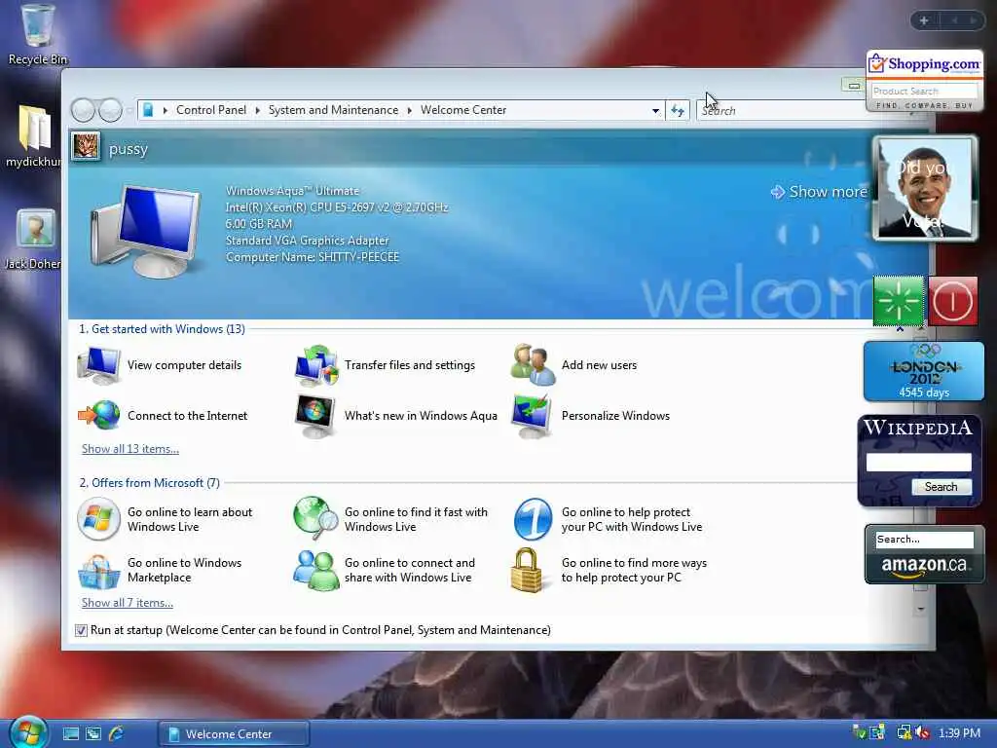
Task: Click the portrait photo gadget in sidebar
Action: [x=925, y=188]
